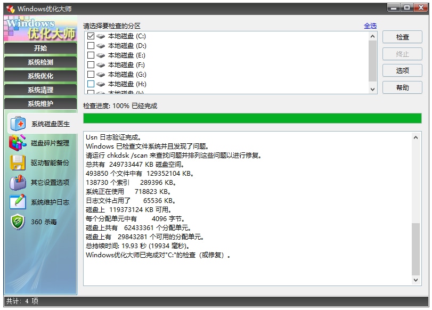Expand the 开始 menu section
Screen dimensions: 432x310
pos(40,48)
